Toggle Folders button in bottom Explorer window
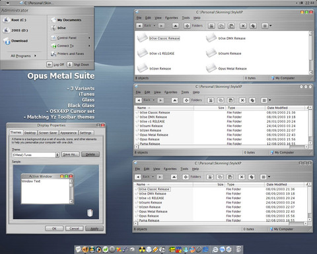Image resolution: width=317 pixels, height=254 pixels. tap(192, 177)
